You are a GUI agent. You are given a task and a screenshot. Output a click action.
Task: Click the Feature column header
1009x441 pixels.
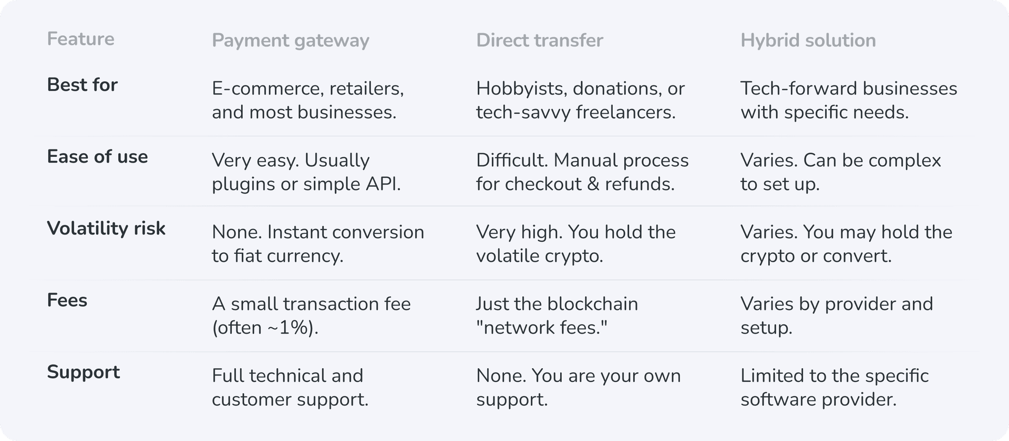(x=80, y=39)
